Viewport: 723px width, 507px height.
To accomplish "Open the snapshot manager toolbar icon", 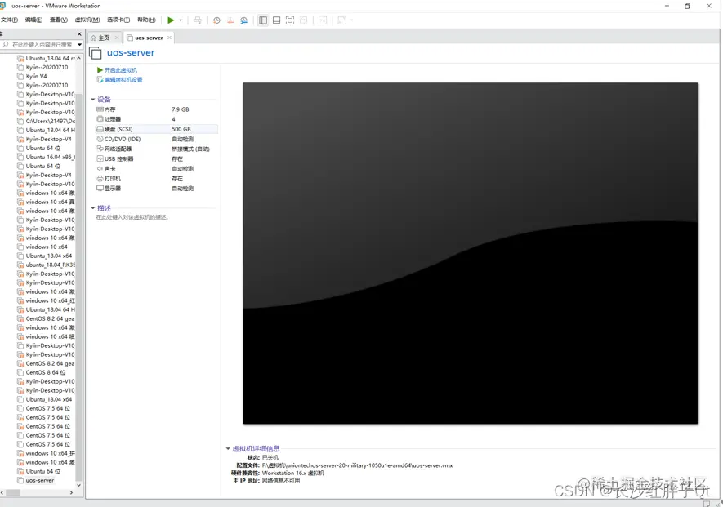I will (x=244, y=20).
